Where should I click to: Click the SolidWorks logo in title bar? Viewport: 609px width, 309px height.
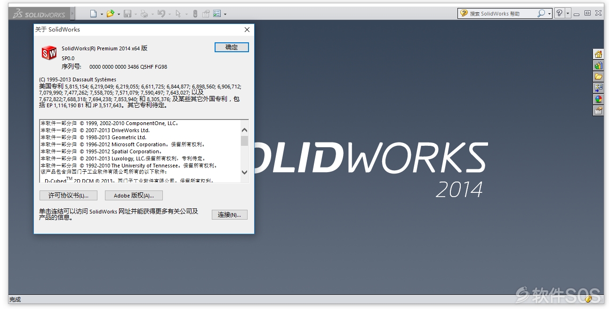point(39,14)
